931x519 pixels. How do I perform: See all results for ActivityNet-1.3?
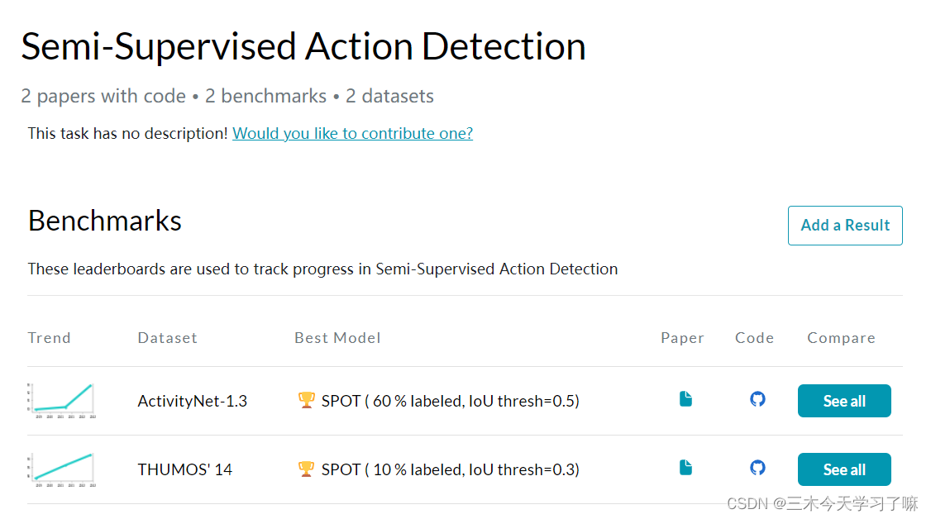coord(844,401)
